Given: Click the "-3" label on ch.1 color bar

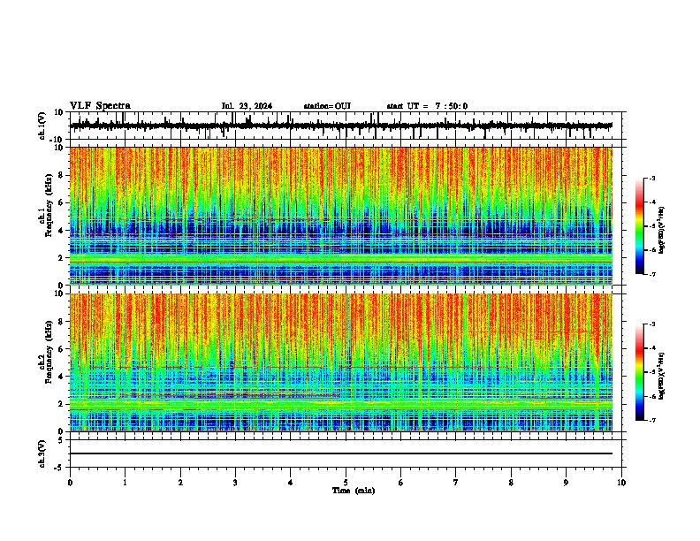Looking at the screenshot, I should click(652, 178).
